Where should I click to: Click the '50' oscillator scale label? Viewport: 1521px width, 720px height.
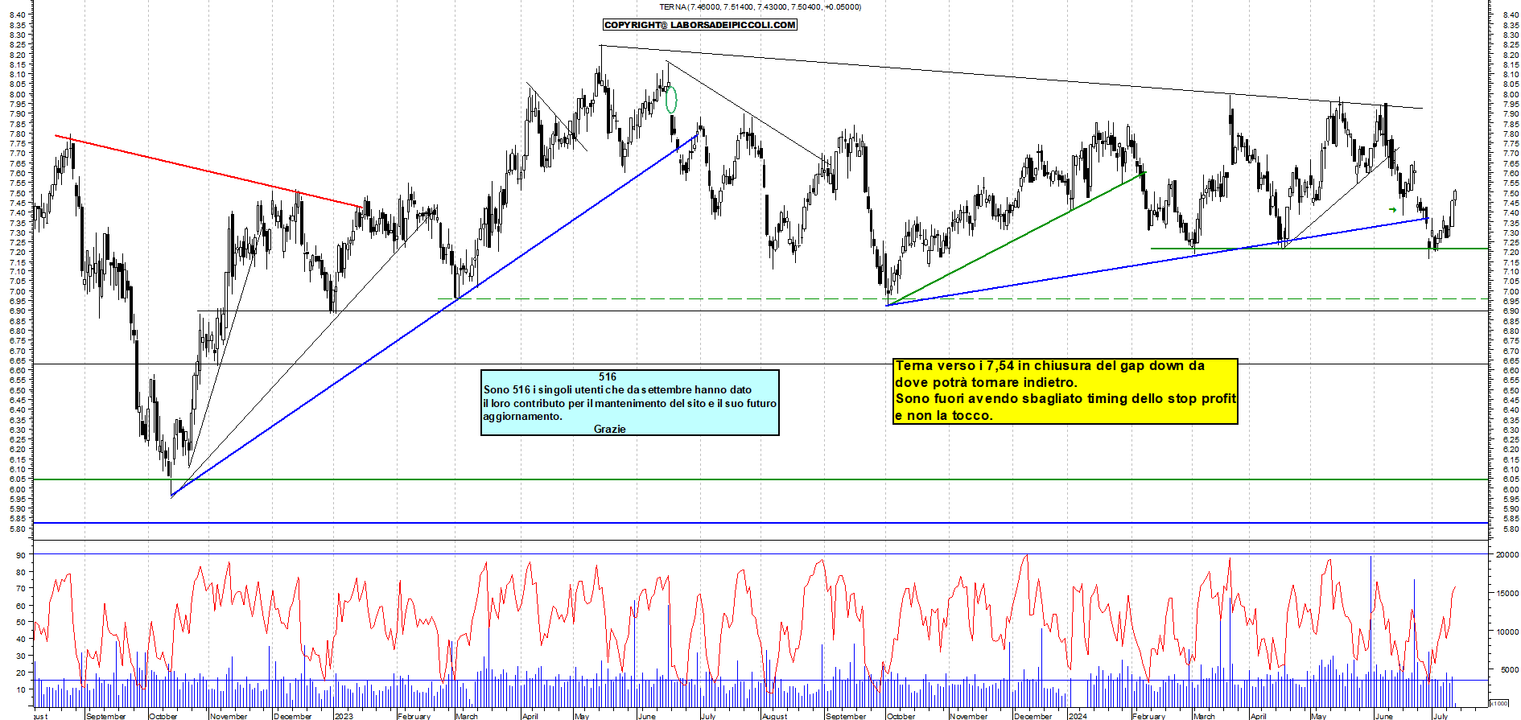click(20, 623)
